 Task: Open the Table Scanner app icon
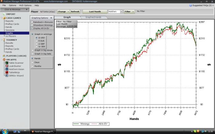click(x=7, y=63)
